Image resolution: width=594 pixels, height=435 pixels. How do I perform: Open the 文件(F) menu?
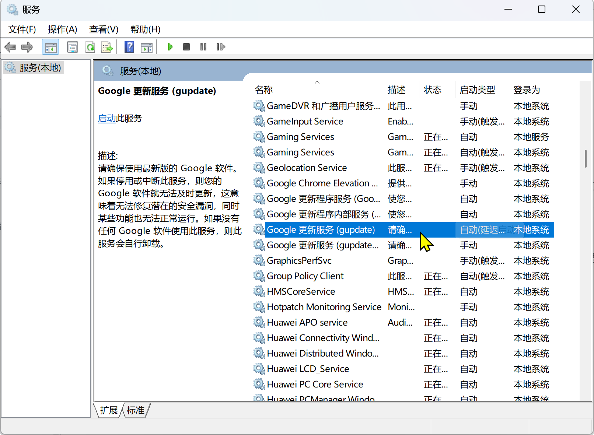[x=22, y=29]
